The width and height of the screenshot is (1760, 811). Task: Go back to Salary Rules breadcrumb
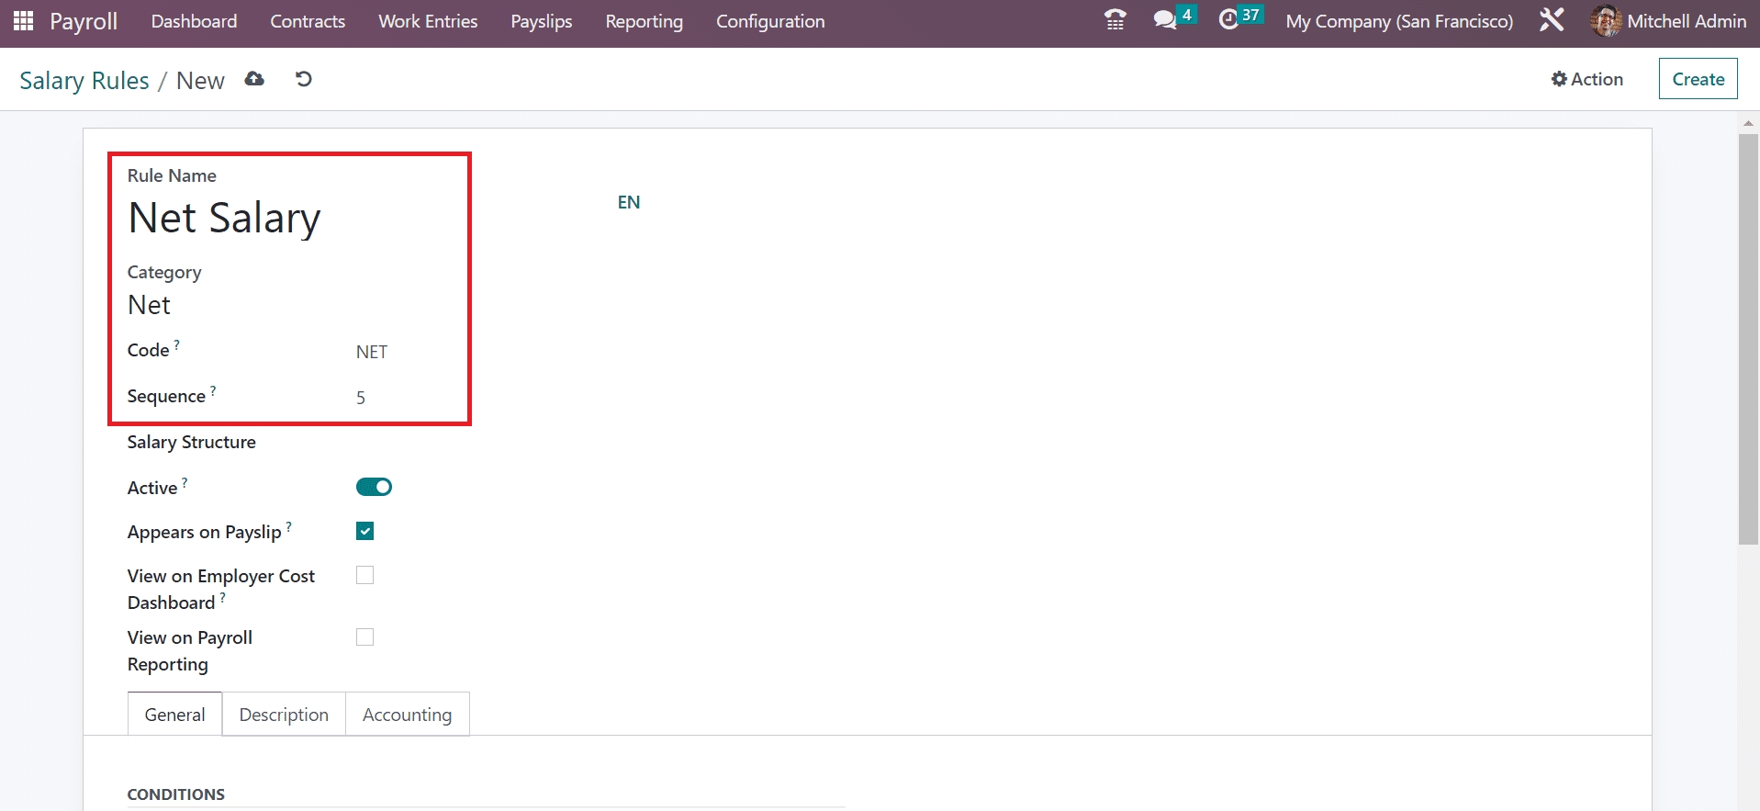84,81
